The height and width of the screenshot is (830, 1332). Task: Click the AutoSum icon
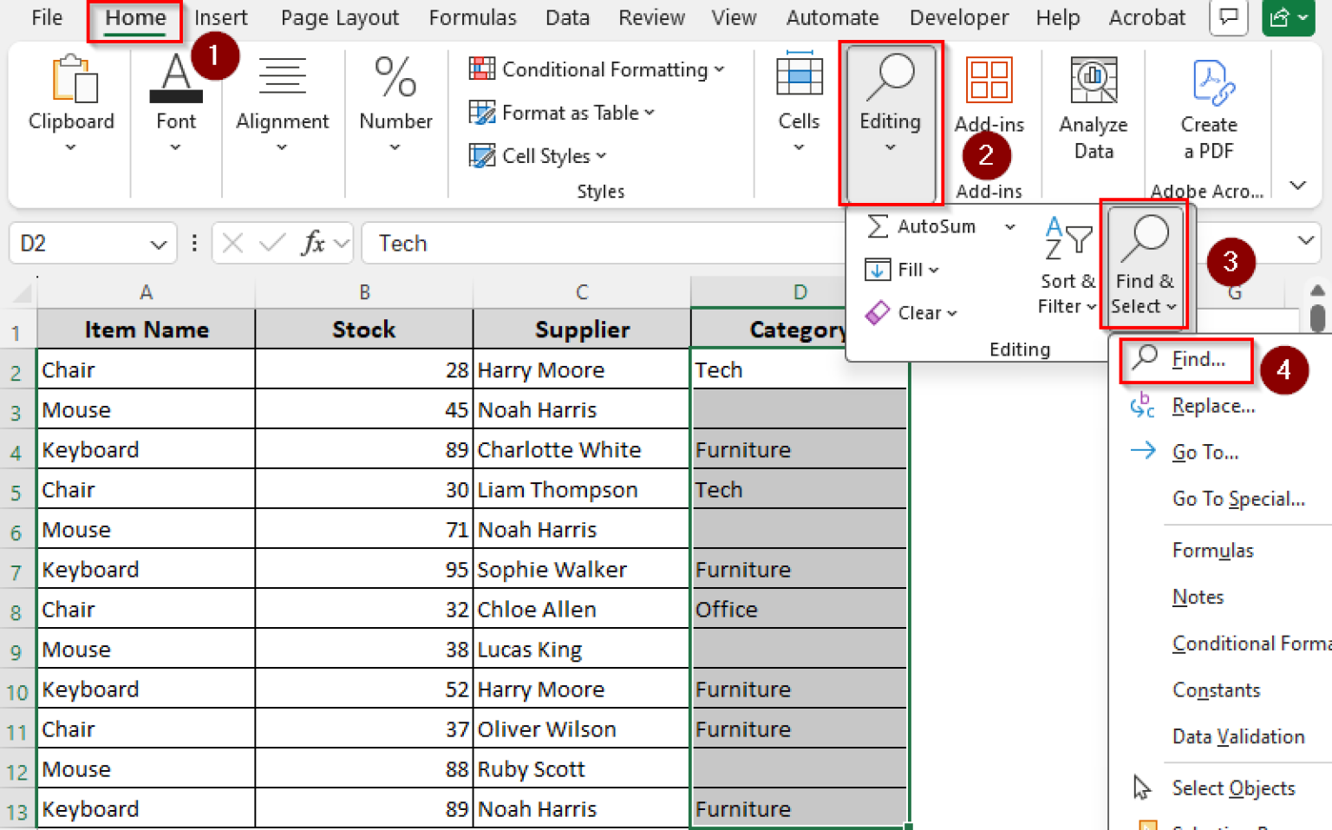point(878,226)
